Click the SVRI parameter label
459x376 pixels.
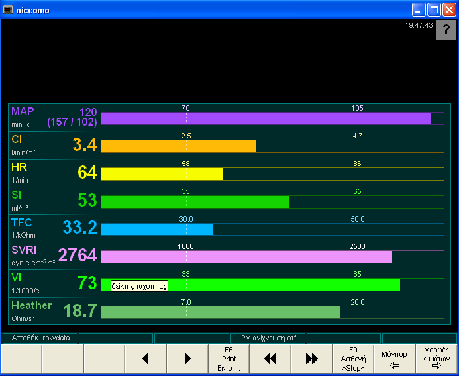coord(24,250)
